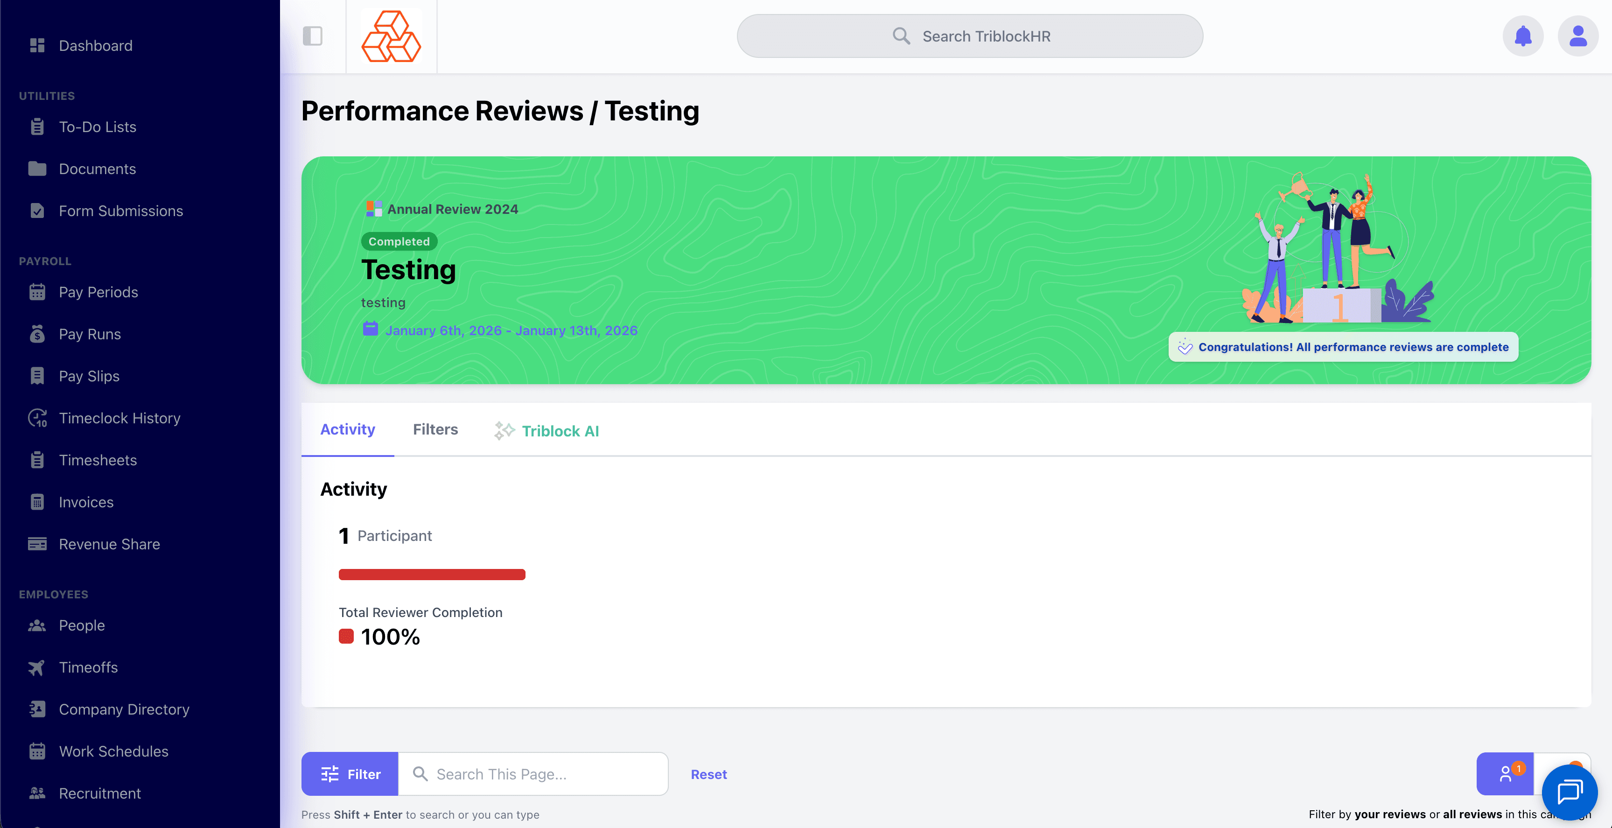This screenshot has width=1612, height=828.
Task: Open To-Do Lists in sidebar
Action: (x=97, y=127)
